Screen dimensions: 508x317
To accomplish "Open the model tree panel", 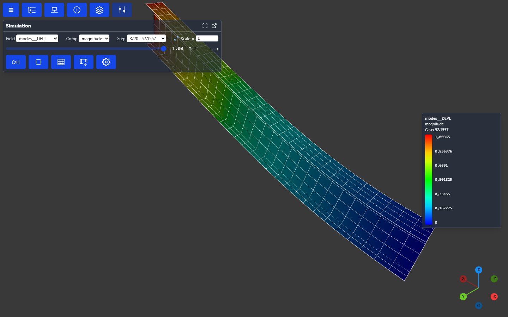I will pyautogui.click(x=32, y=10).
